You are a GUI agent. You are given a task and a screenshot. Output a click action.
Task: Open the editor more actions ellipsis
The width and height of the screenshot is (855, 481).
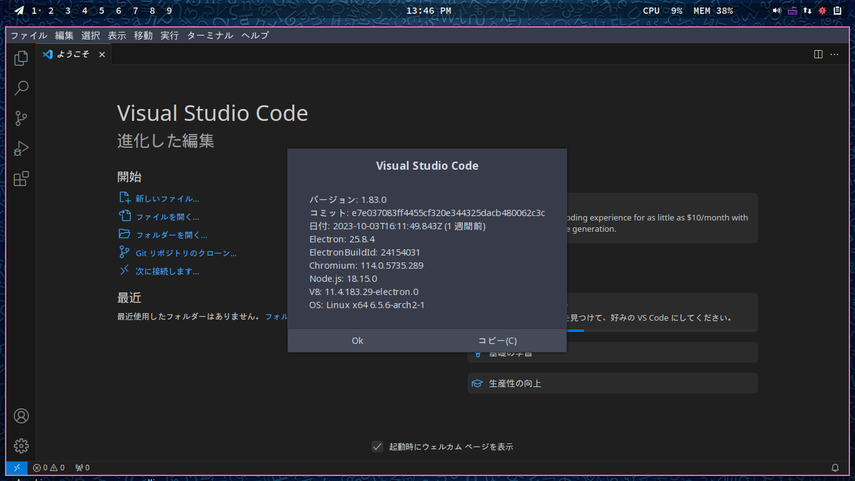[834, 54]
